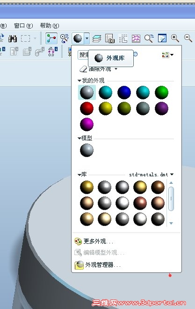195x309 pixels.
Task: Click the zoom out magnifier
Action: pos(188,38)
